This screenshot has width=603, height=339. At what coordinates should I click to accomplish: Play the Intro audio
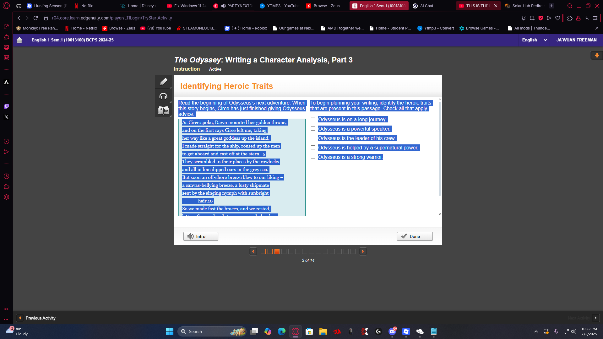click(201, 236)
